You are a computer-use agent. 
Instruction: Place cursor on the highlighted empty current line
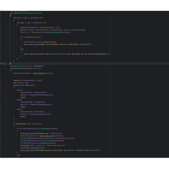tap(89, 64)
